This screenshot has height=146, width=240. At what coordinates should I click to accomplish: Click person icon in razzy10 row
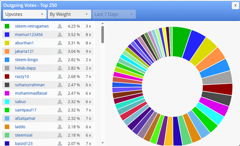pos(60,77)
